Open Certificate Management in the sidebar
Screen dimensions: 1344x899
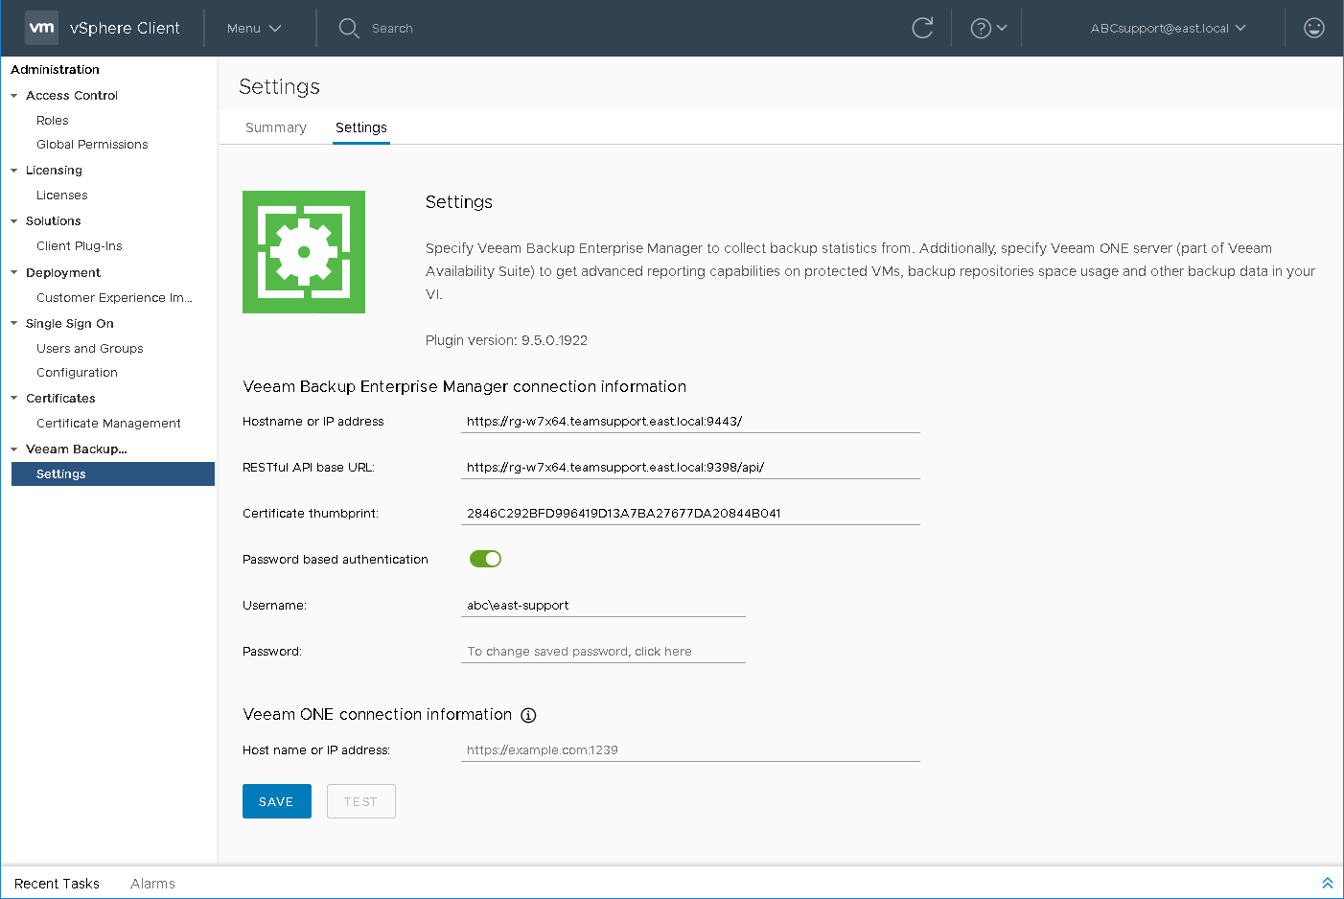108,424
